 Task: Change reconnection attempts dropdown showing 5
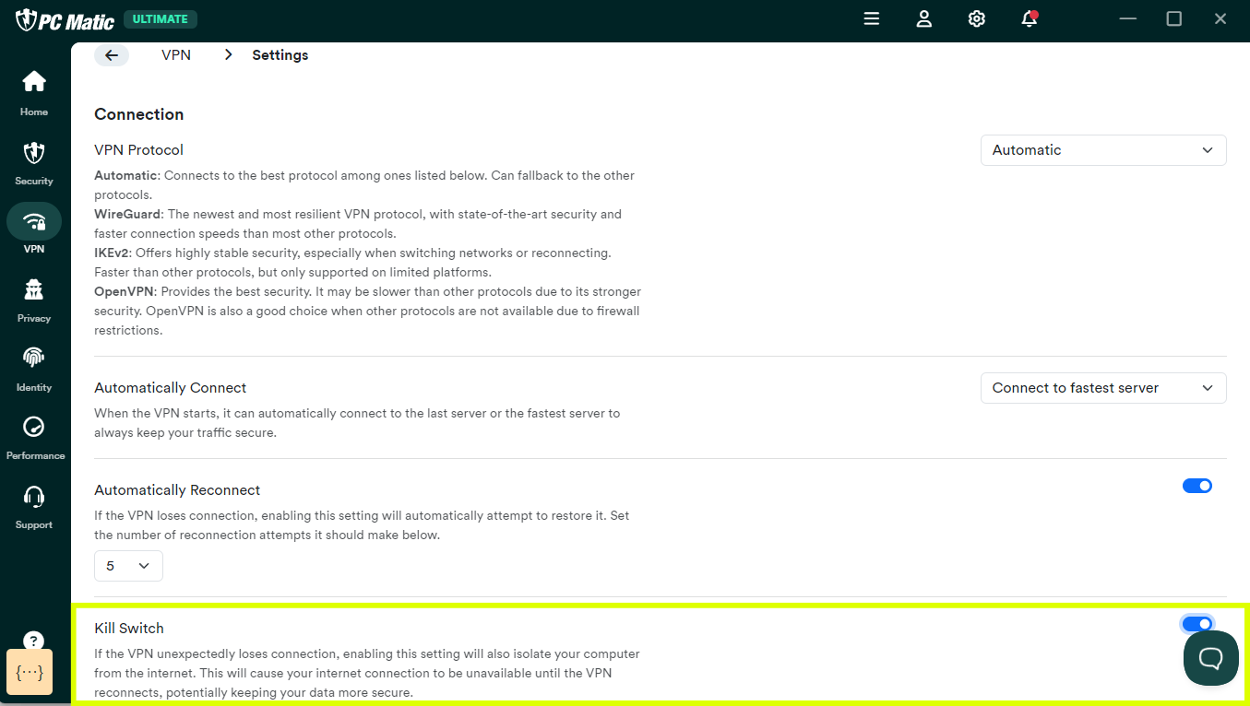(128, 566)
